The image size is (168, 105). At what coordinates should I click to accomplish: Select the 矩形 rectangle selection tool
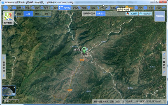click(x=64, y=8)
